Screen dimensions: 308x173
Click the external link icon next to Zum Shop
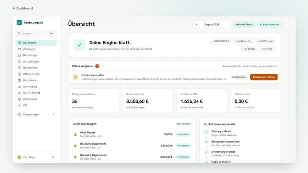coord(53,157)
